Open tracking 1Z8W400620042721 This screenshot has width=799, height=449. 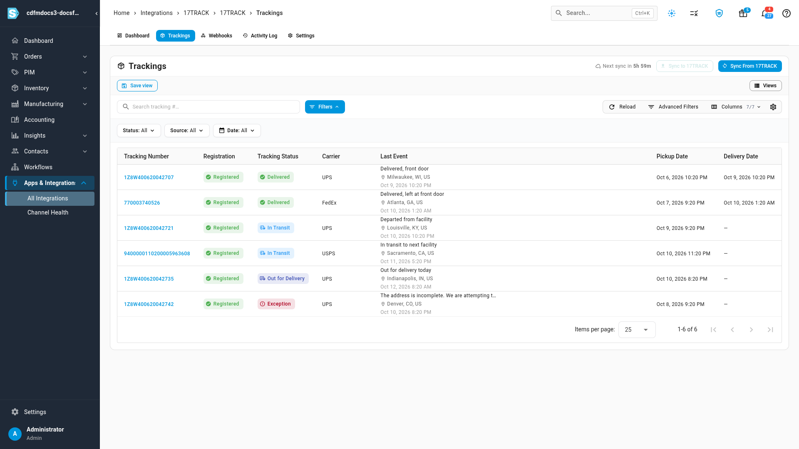coord(149,228)
